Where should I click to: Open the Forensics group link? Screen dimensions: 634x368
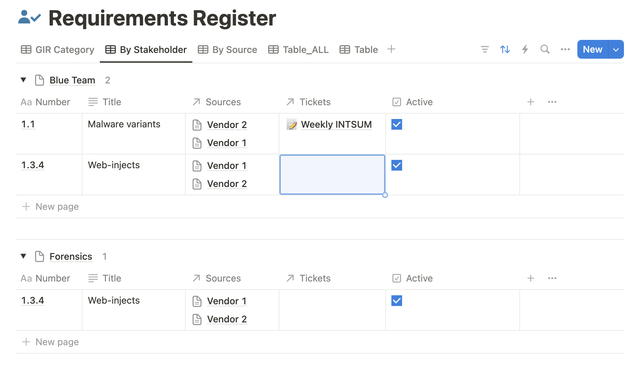[x=71, y=256]
